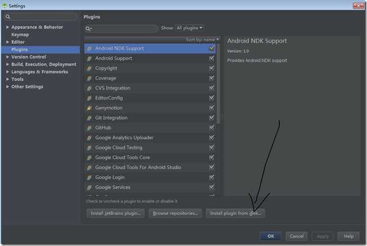Click the Google Cloud Tools Core plugin icon
Viewport: 367px width, 246px height.
point(89,158)
